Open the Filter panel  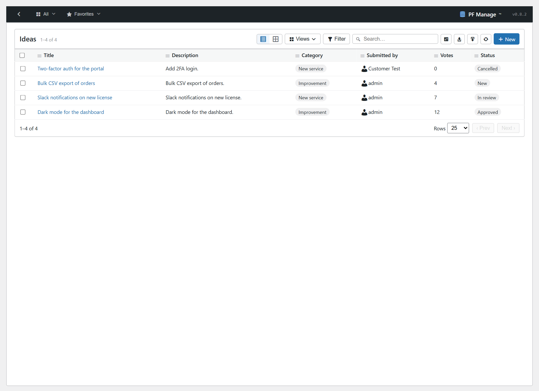pyautogui.click(x=336, y=39)
